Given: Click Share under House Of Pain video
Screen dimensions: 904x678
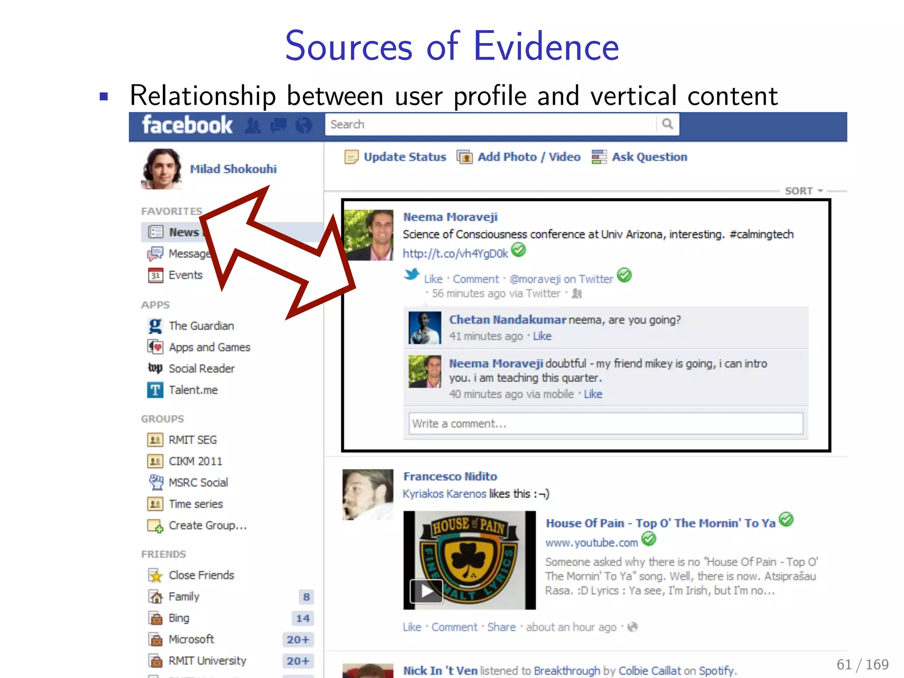Looking at the screenshot, I should point(501,627).
